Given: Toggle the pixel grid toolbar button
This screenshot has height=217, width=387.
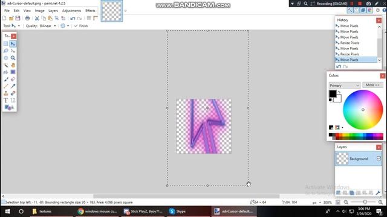Looking at the screenshot, I should tap(89, 18).
